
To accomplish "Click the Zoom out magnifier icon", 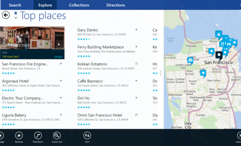I will (x=57, y=136).
